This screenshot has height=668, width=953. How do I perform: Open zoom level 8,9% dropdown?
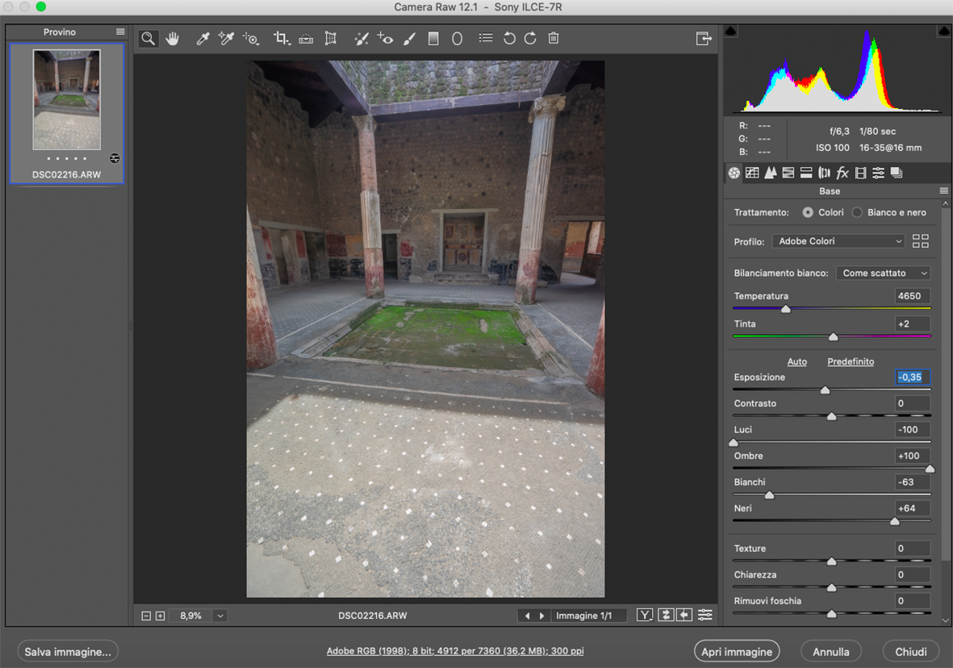(x=219, y=616)
